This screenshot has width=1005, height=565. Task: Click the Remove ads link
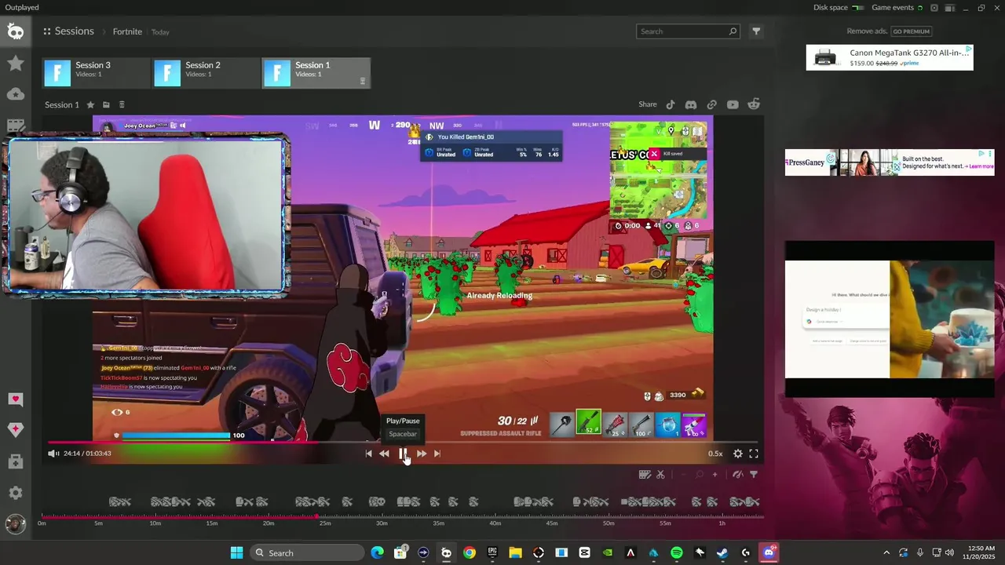click(867, 31)
